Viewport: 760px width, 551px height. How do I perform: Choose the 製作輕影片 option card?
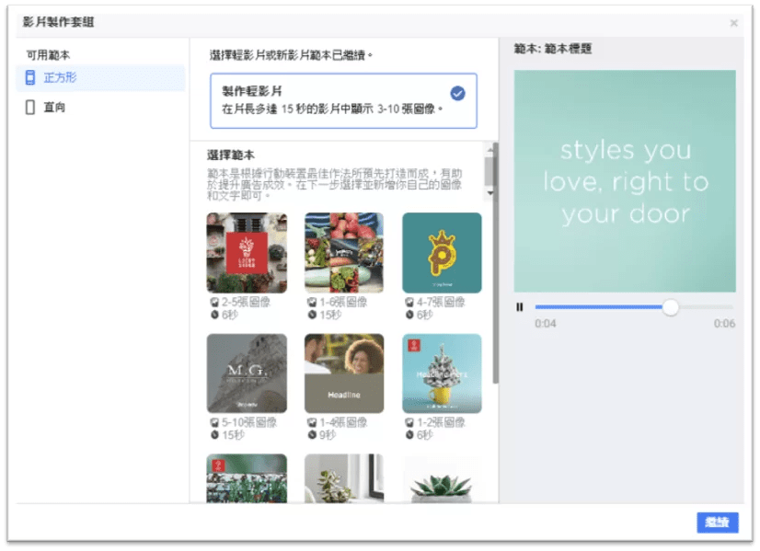click(x=343, y=101)
